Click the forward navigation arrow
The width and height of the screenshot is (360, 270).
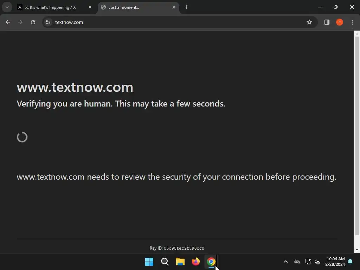tap(20, 22)
